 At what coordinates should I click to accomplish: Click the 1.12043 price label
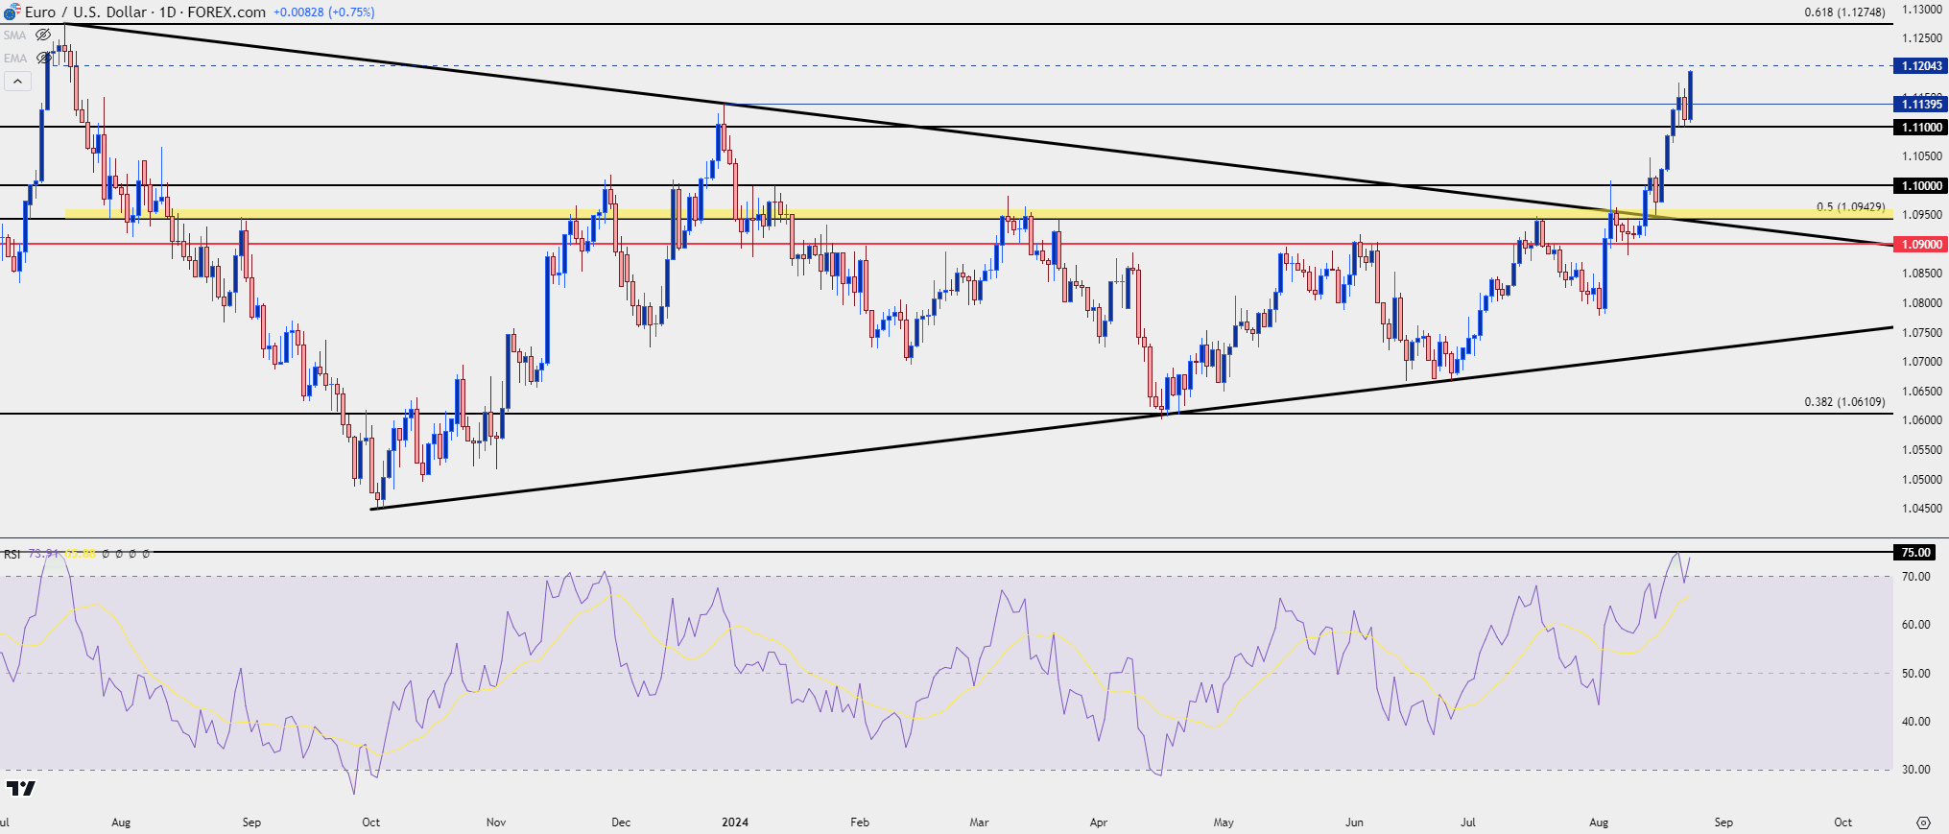(1921, 66)
